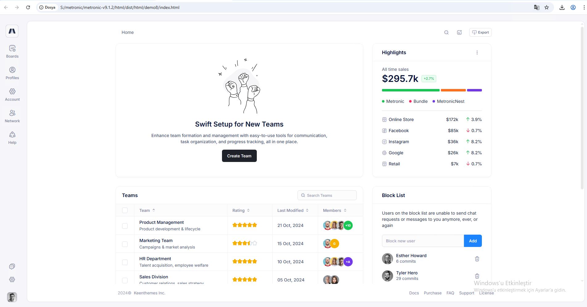Toggle the select-all teams checkbox
This screenshot has height=307, width=587.
(125, 210)
